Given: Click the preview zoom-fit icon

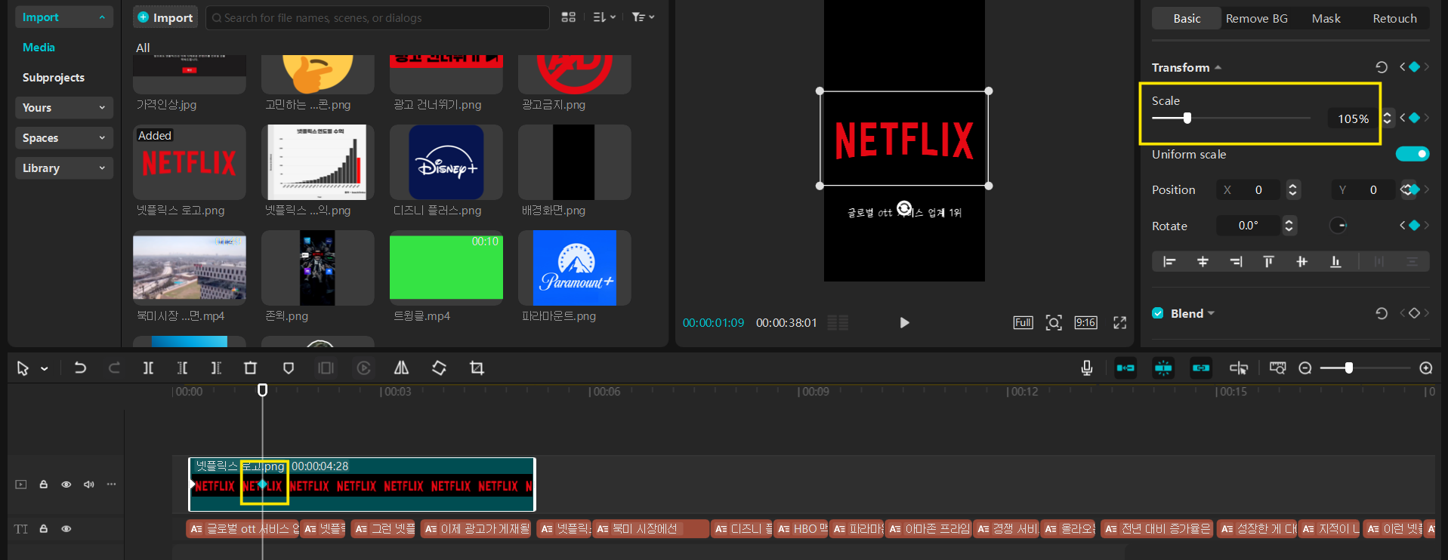Looking at the screenshot, I should (1054, 323).
